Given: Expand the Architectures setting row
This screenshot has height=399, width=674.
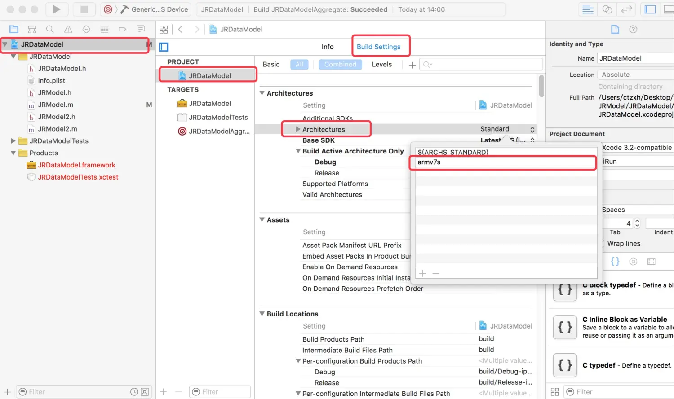Looking at the screenshot, I should pos(298,129).
